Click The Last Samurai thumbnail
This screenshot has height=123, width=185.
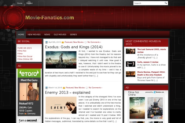pos(130,51)
